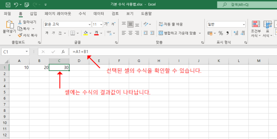Switch to the 수식 ribbon tab
Screen dimensions: 277x139
(x=82, y=13)
